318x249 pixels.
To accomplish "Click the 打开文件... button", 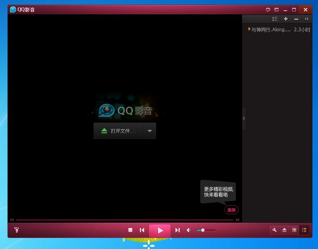I will [119, 131].
